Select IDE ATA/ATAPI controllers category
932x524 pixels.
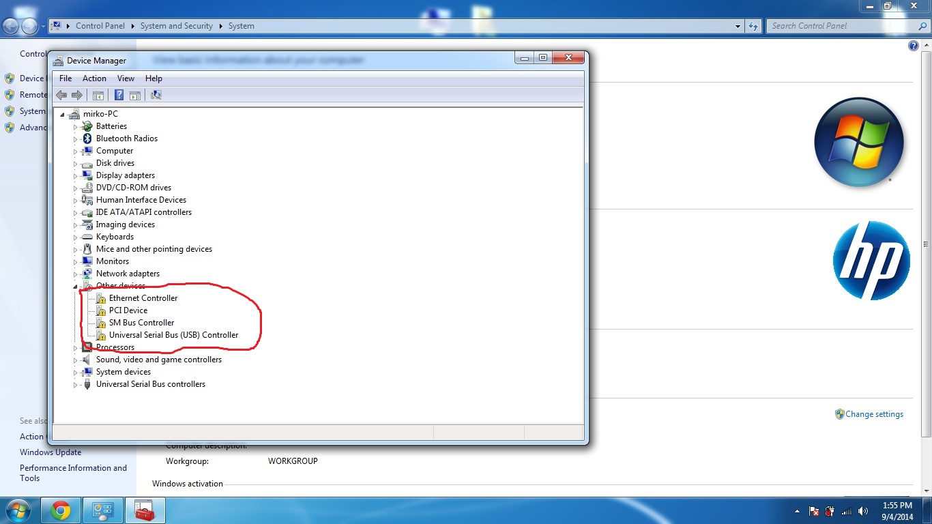tap(144, 212)
